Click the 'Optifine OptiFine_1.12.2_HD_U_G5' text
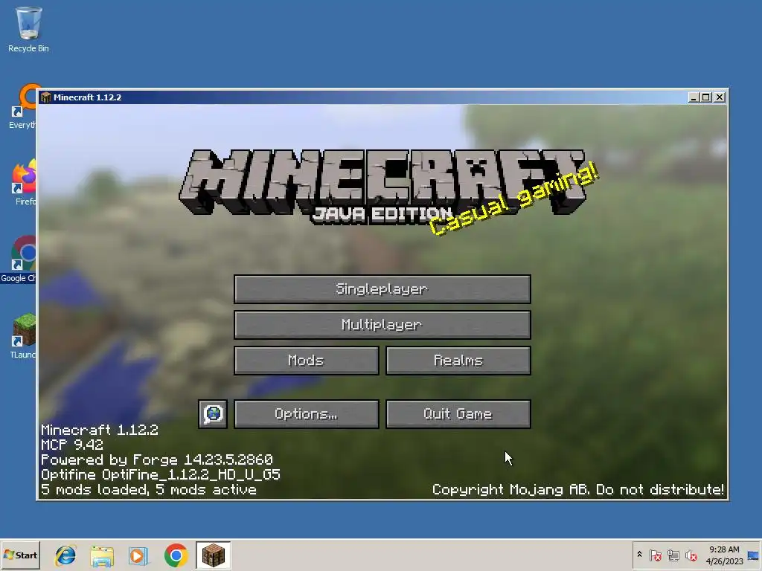The height and width of the screenshot is (571, 762). 161,474
